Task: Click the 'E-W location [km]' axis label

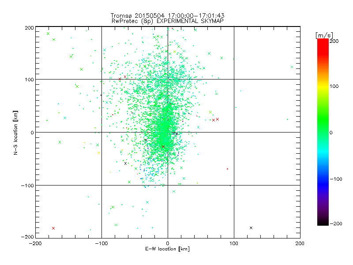Action: [167, 249]
